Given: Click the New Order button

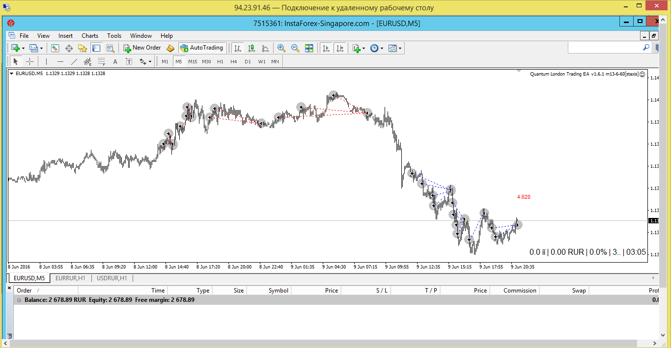Looking at the screenshot, I should pyautogui.click(x=142, y=48).
